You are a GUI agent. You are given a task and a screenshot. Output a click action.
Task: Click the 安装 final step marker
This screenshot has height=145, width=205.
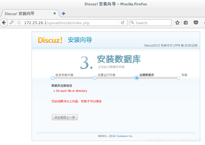[x=178, y=78]
